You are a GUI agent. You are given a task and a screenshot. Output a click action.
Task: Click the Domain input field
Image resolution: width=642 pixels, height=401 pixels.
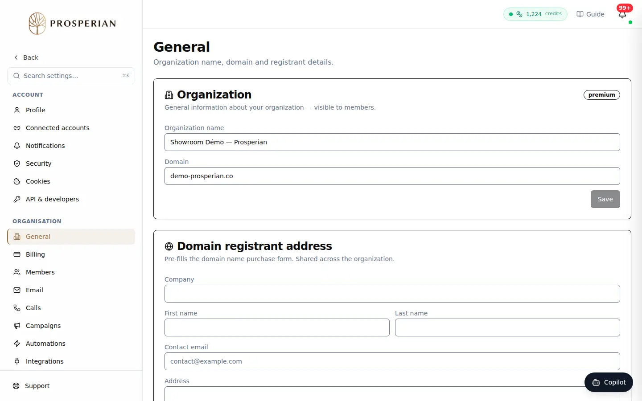pyautogui.click(x=392, y=176)
